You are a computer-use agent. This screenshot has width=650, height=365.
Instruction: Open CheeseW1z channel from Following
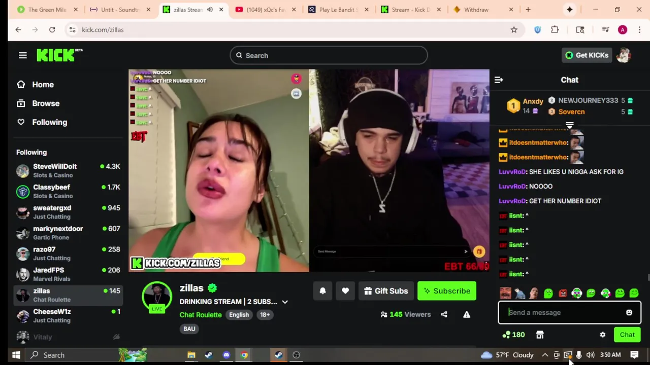pyautogui.click(x=68, y=316)
